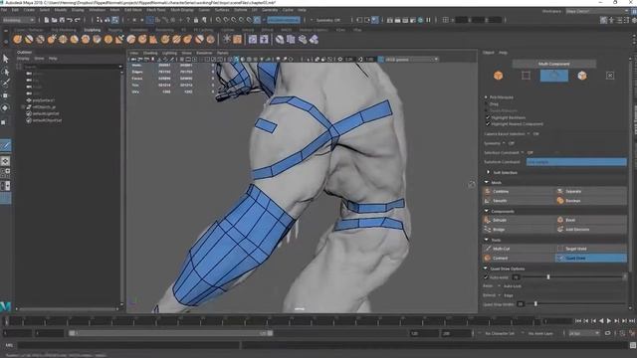Click the Play backwards button

pos(601,321)
